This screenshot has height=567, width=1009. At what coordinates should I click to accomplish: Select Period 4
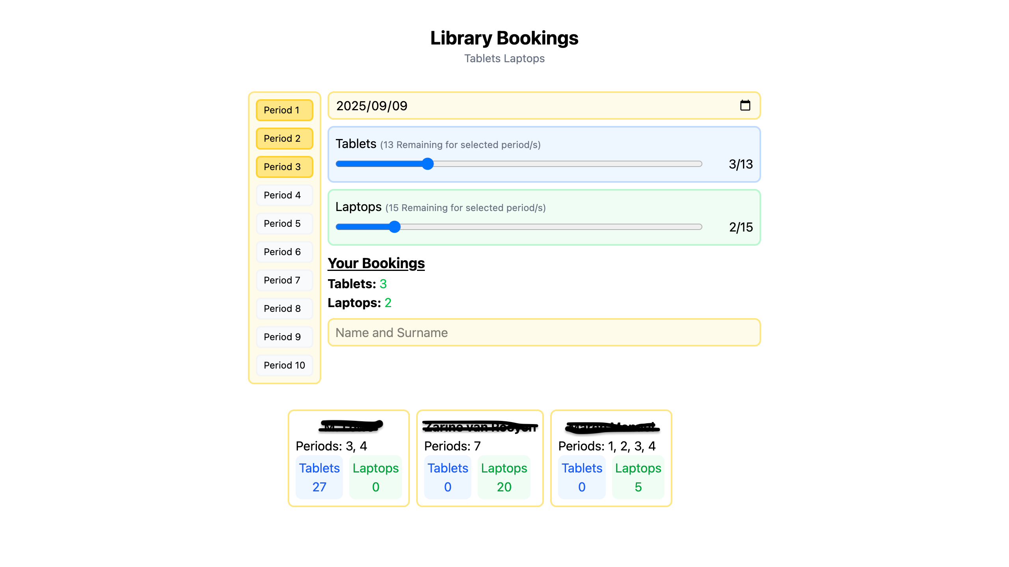pos(284,195)
